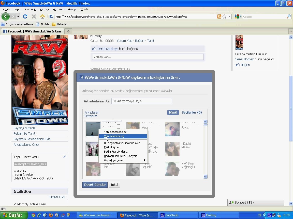Open the Reklam ile Tanıt link
This screenshot has width=293, height=219.
pyautogui.click(x=24, y=134)
